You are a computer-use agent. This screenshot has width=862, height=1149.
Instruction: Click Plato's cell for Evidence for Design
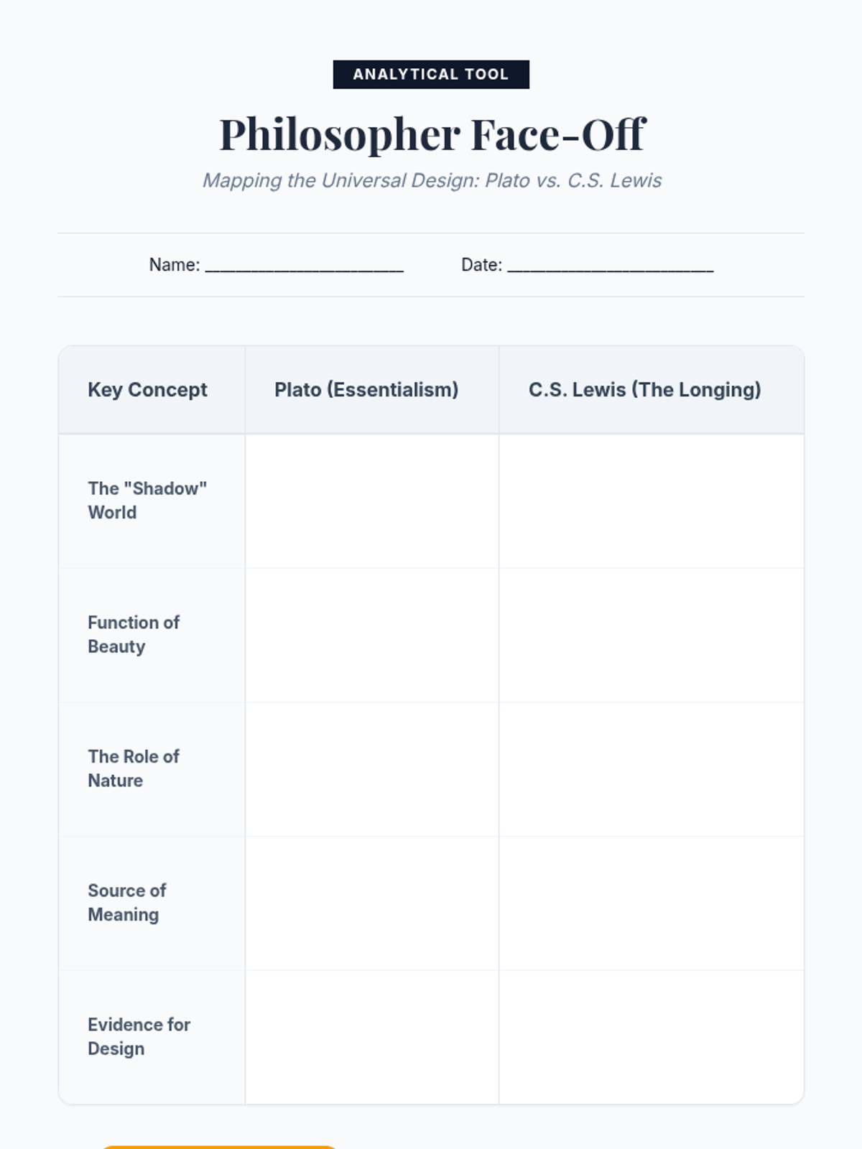point(371,1037)
